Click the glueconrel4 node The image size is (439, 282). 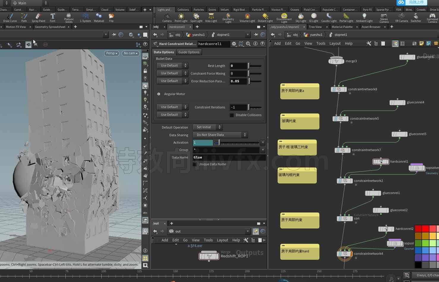click(x=397, y=102)
